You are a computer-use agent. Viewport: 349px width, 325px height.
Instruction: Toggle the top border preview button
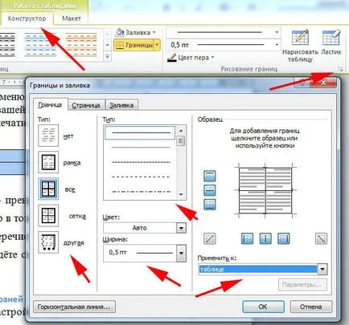pos(210,176)
